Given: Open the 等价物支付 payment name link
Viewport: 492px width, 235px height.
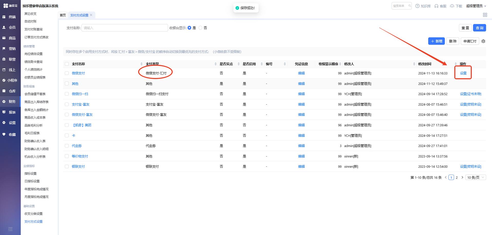Looking at the screenshot, I should 80,156.
